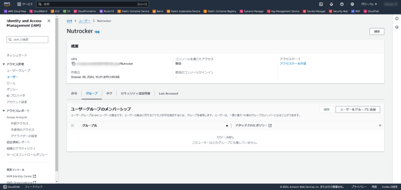Click アクセスキーを作成 link

[293, 64]
